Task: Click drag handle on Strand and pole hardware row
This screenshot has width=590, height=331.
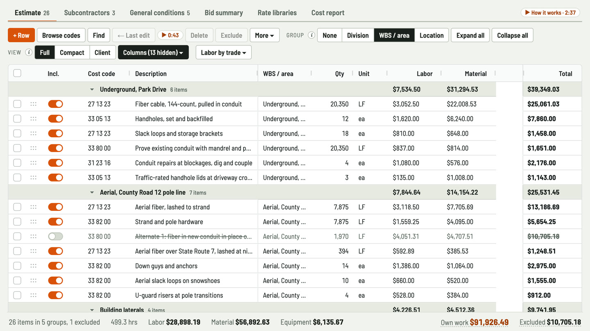Action: point(34,222)
